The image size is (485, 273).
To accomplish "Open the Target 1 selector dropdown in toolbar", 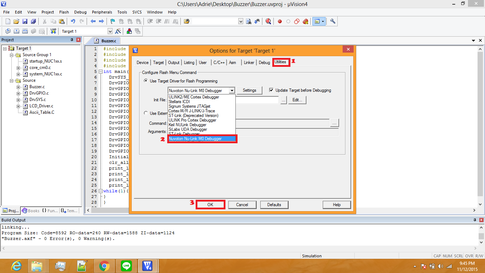I will pyautogui.click(x=110, y=31).
